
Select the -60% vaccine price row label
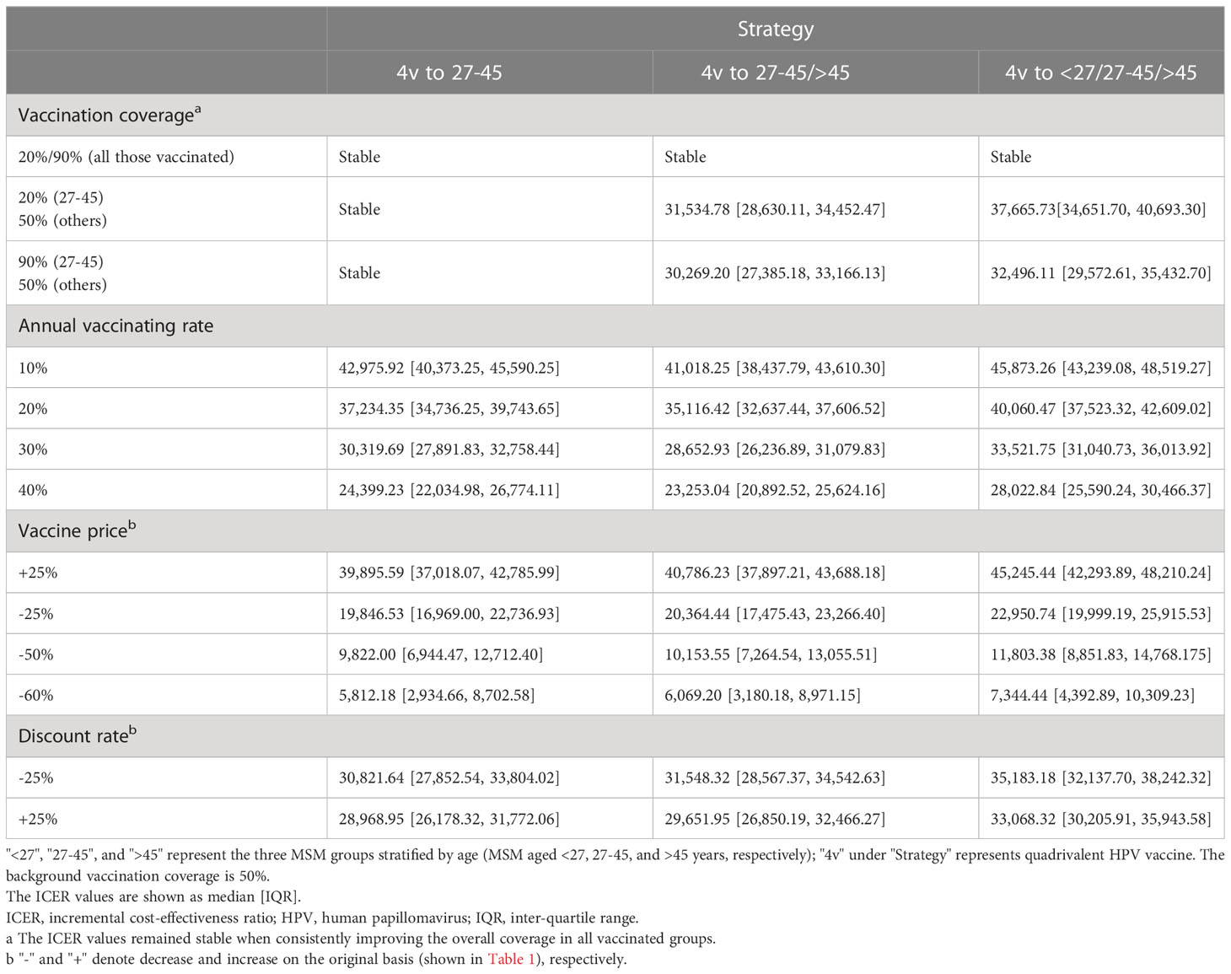tap(36, 696)
